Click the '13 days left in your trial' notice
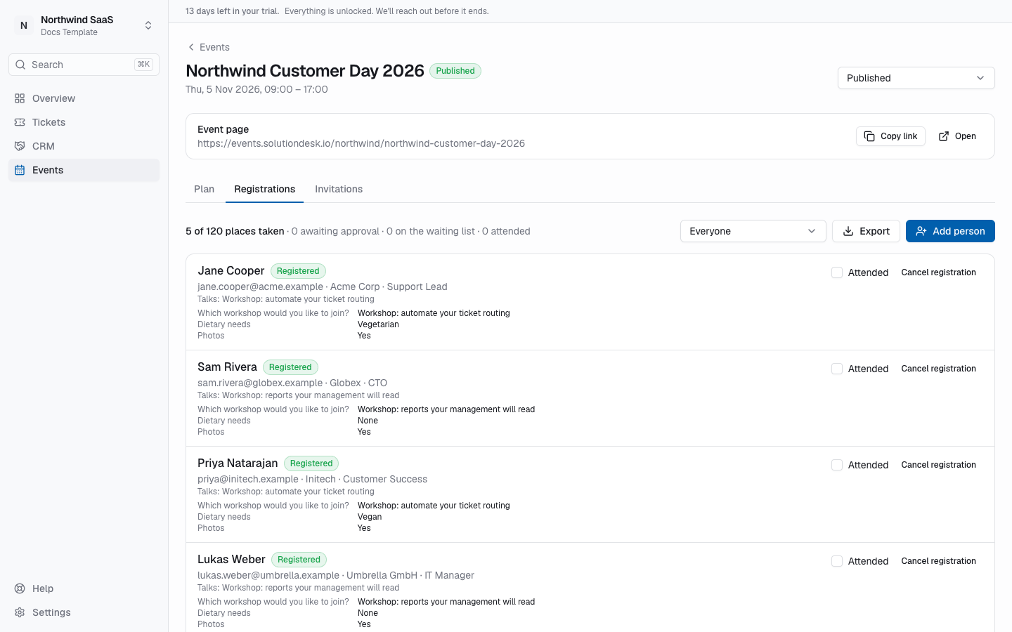 pyautogui.click(x=232, y=11)
